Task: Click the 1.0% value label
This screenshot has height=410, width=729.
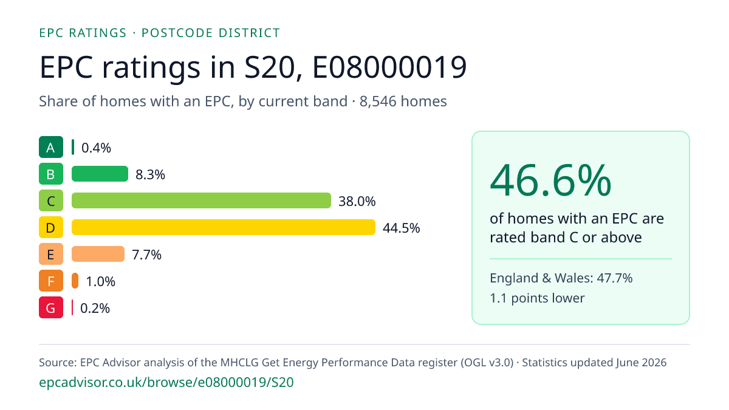Action: (100, 281)
